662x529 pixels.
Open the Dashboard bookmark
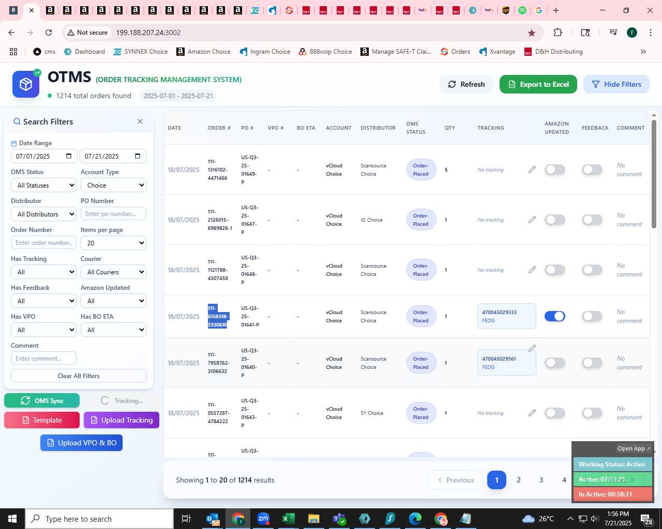(x=84, y=52)
